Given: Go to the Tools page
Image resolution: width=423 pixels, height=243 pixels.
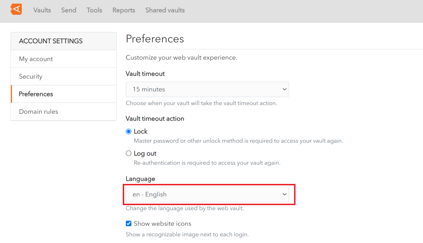Looking at the screenshot, I should [94, 10].
